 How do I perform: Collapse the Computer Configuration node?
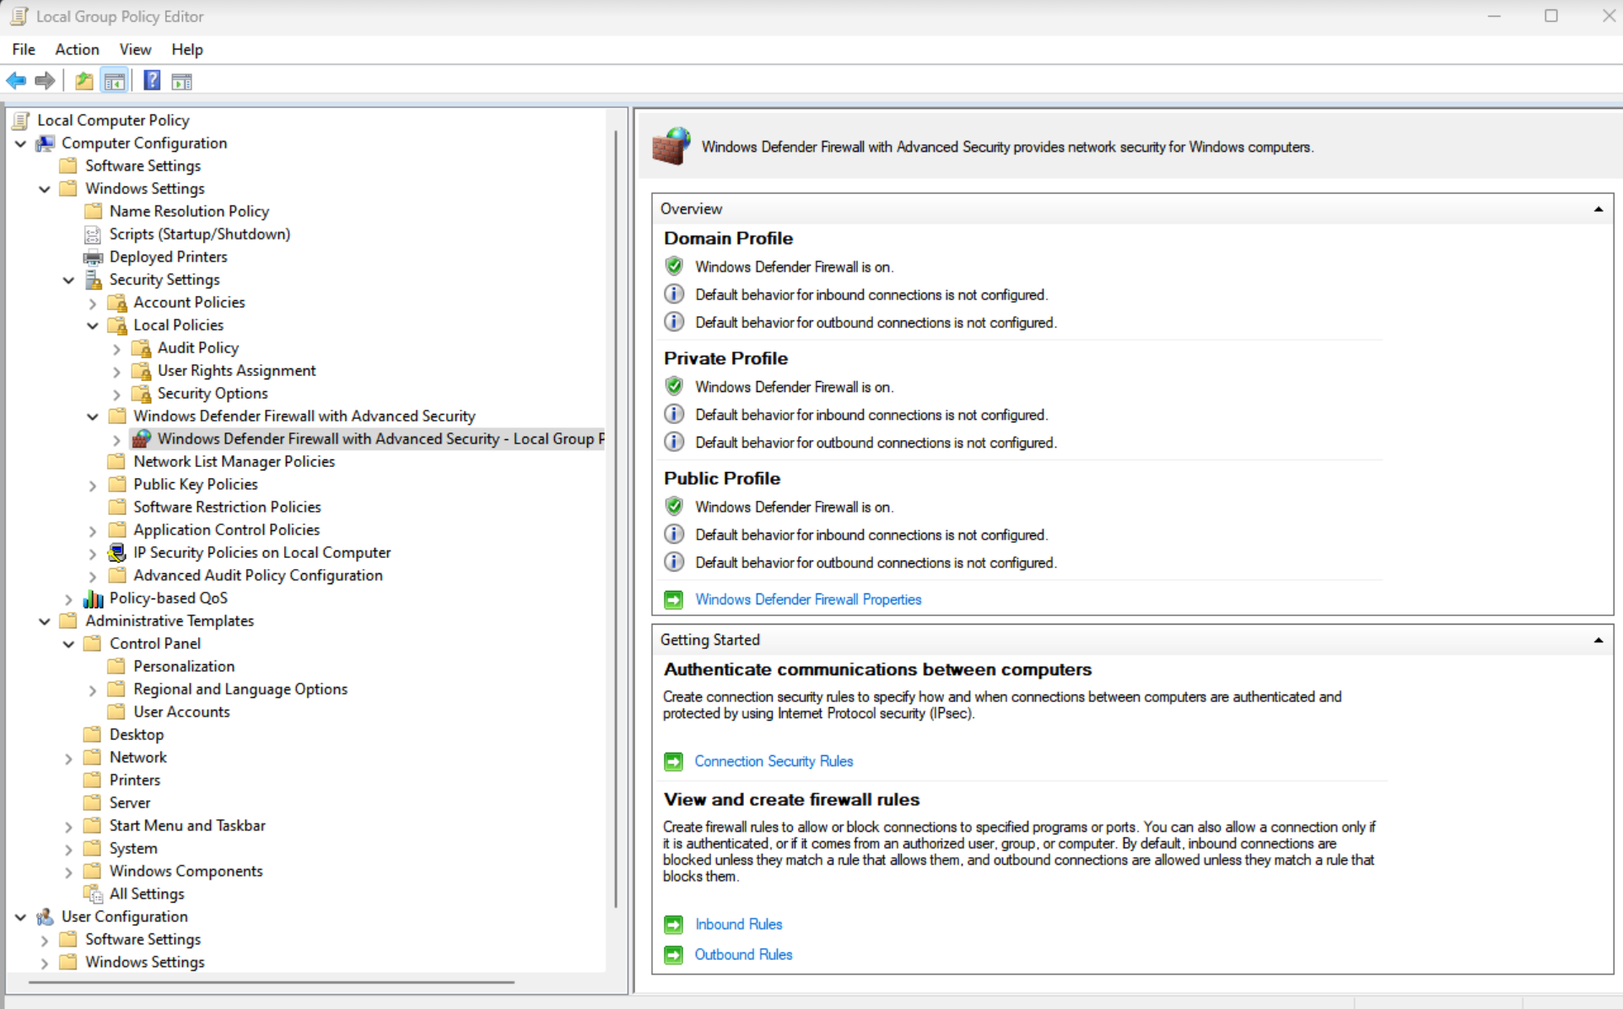[x=20, y=143]
